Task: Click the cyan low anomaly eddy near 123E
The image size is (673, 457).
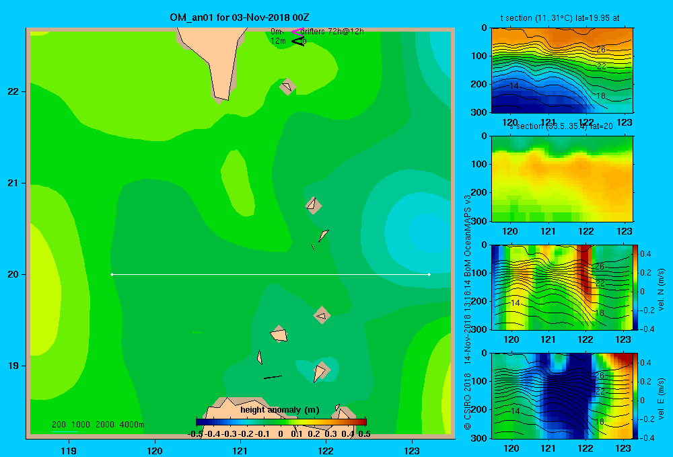Action: tap(429, 231)
